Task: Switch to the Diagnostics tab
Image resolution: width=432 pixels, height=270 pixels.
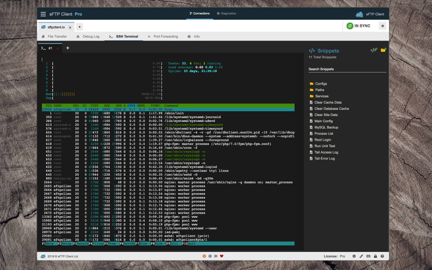Action: (x=226, y=14)
